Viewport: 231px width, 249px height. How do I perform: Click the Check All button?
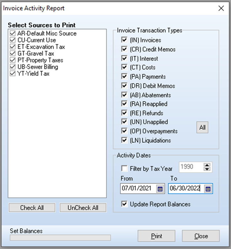pyautogui.click(x=32, y=208)
